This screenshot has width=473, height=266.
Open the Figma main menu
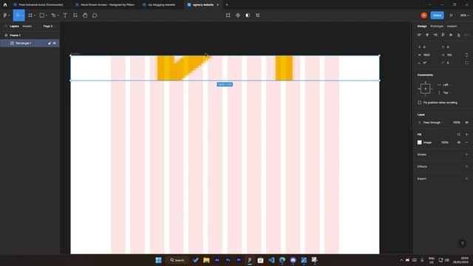point(6,16)
